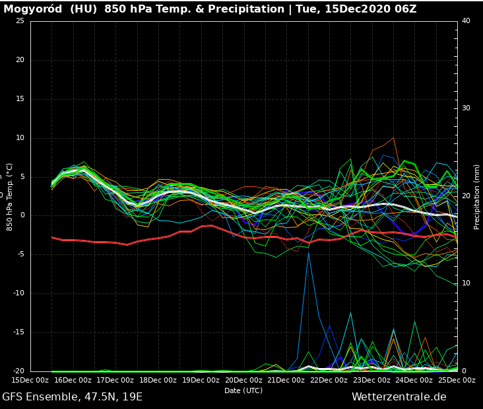This screenshot has width=483, height=409.
Task: Open the Wetterzentrale.de source link
Action: point(399,397)
